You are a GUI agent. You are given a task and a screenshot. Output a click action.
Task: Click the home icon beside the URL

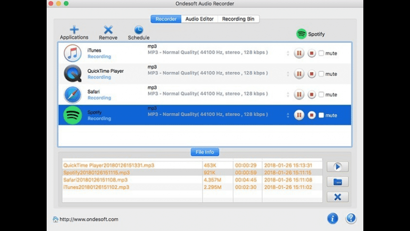[56, 219]
